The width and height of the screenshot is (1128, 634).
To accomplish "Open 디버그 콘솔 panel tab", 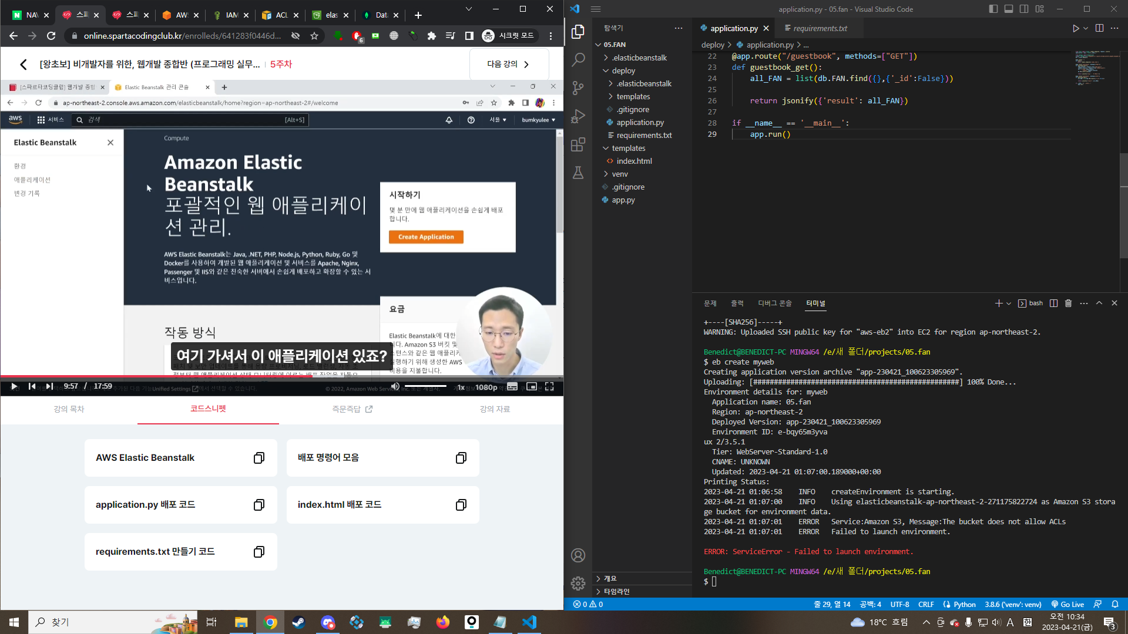I will click(x=774, y=303).
